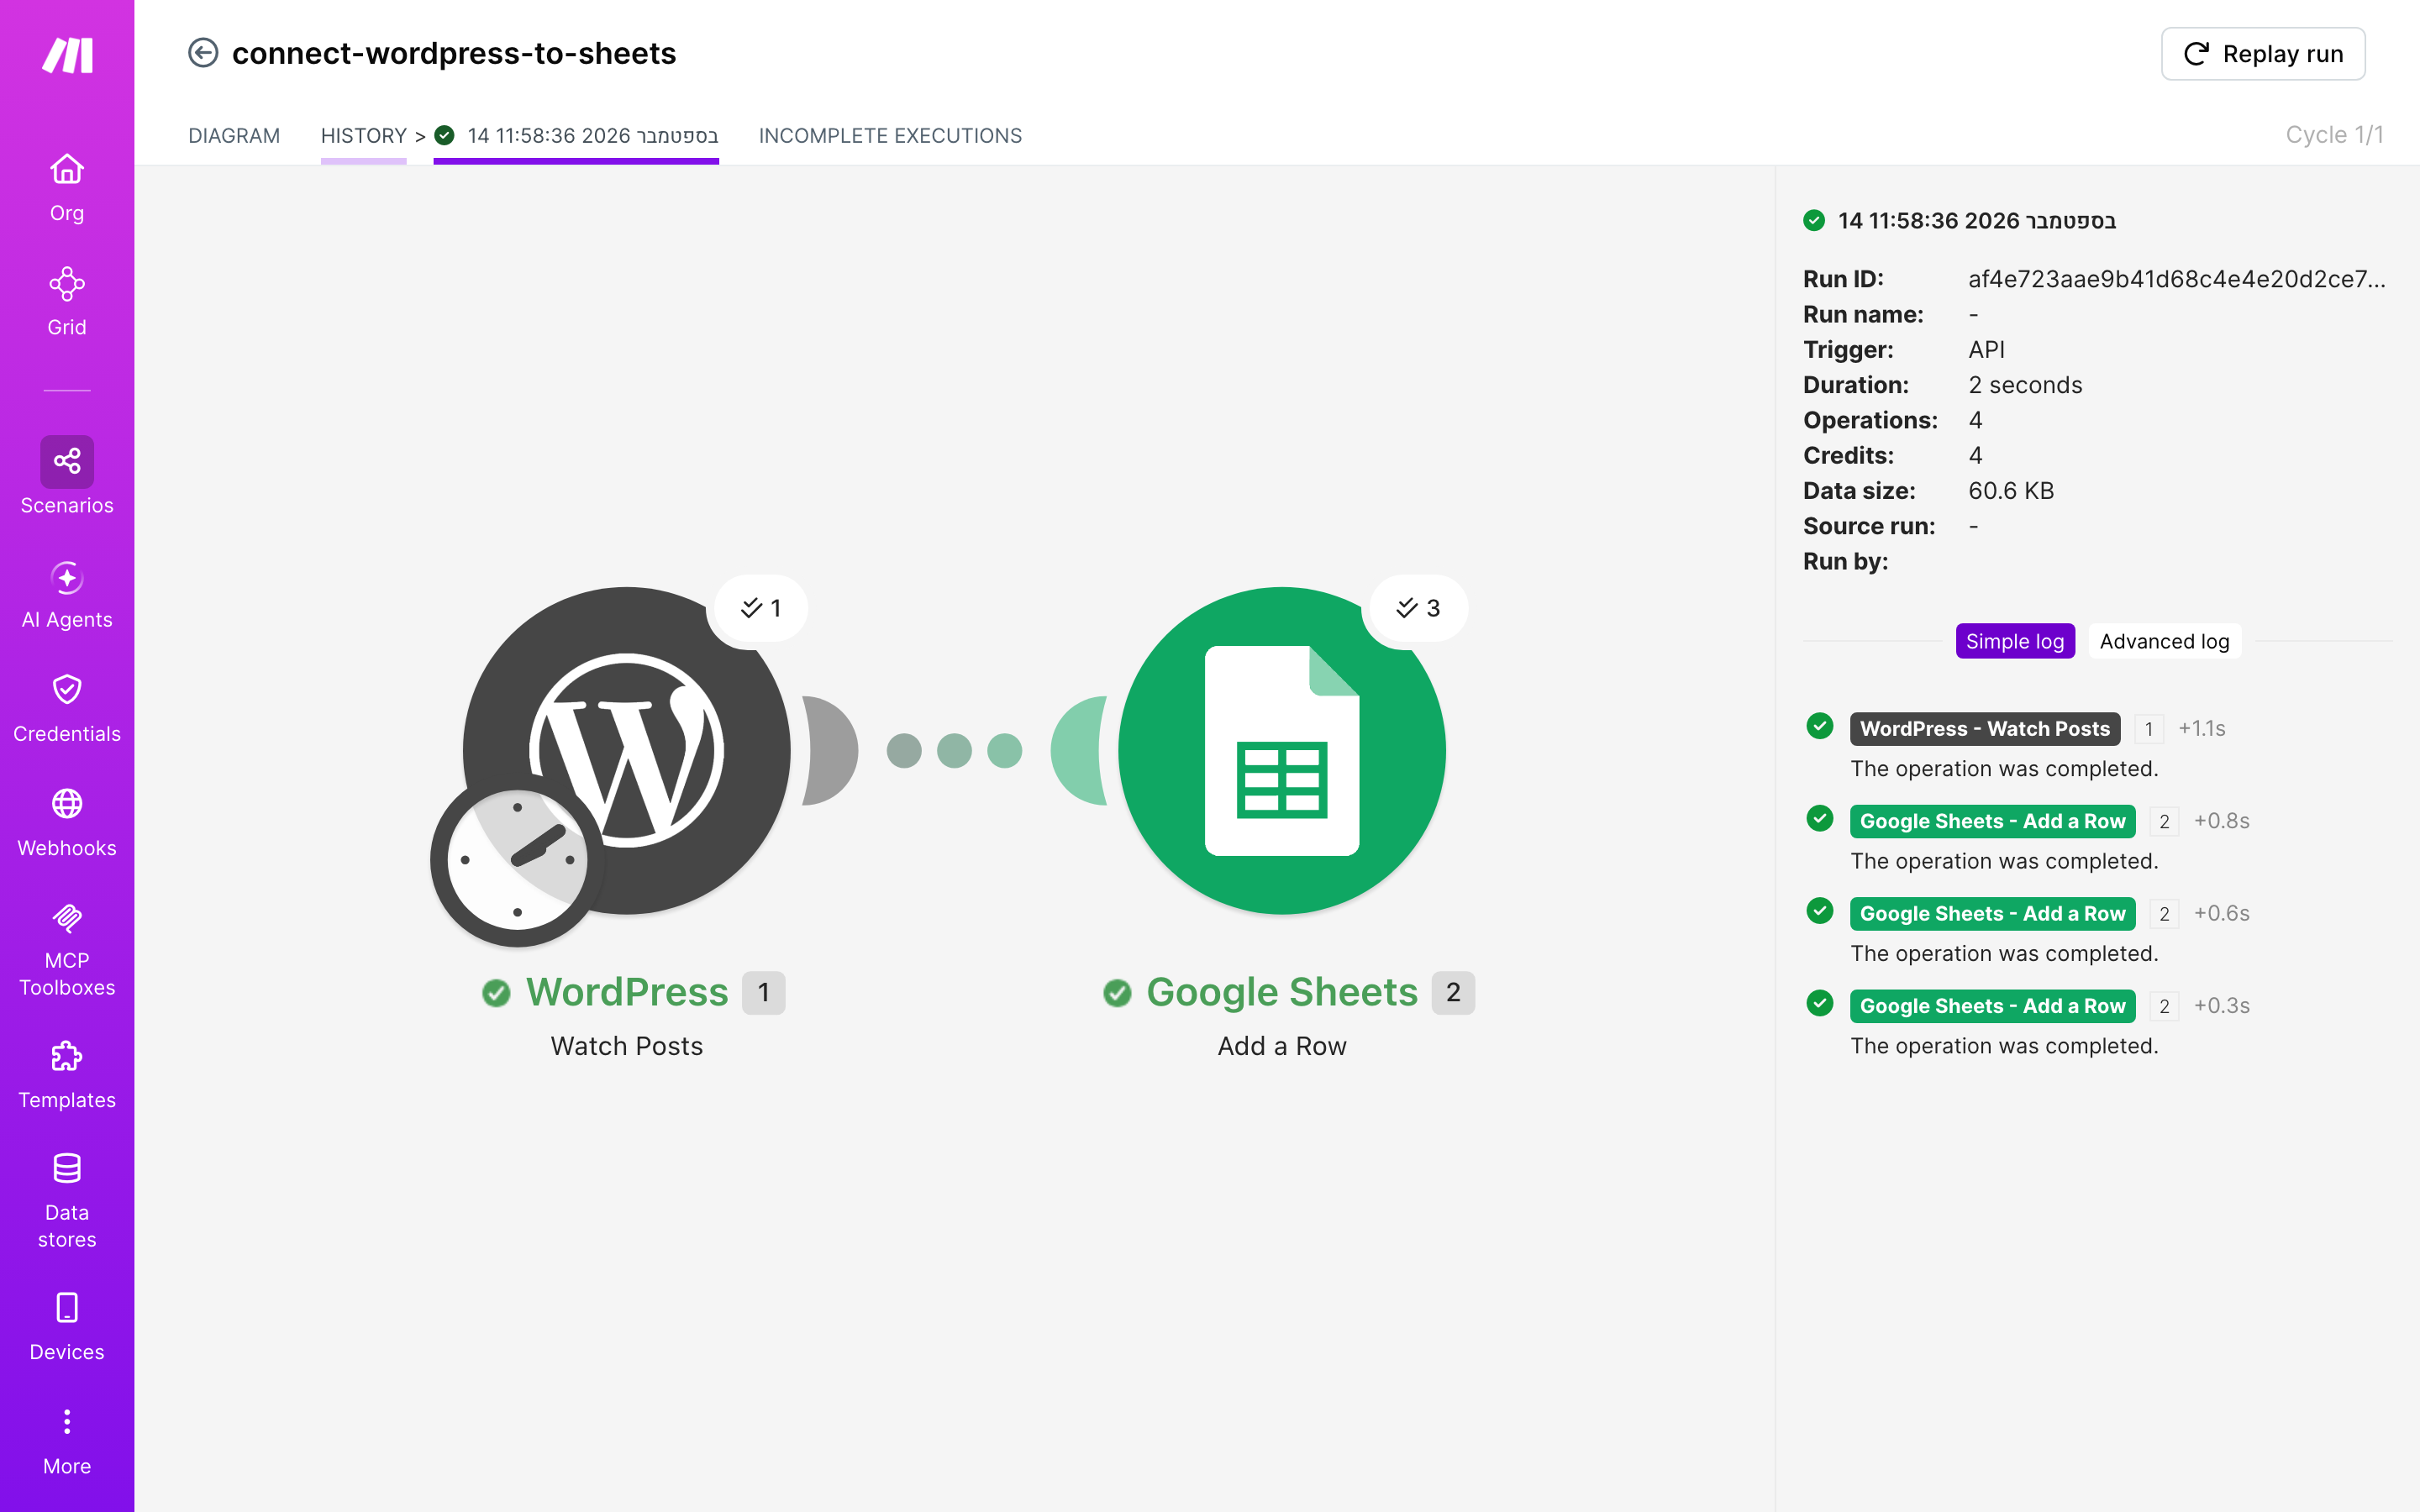Browse Templates
This screenshot has width=2420, height=1512.
pos(67,1075)
